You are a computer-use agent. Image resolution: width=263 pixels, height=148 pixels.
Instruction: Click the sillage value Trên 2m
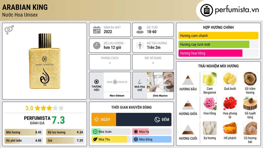coord(154,48)
